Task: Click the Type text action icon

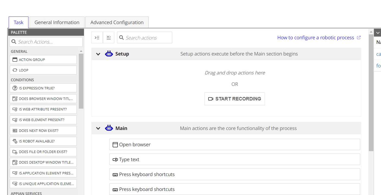Action: (115, 160)
